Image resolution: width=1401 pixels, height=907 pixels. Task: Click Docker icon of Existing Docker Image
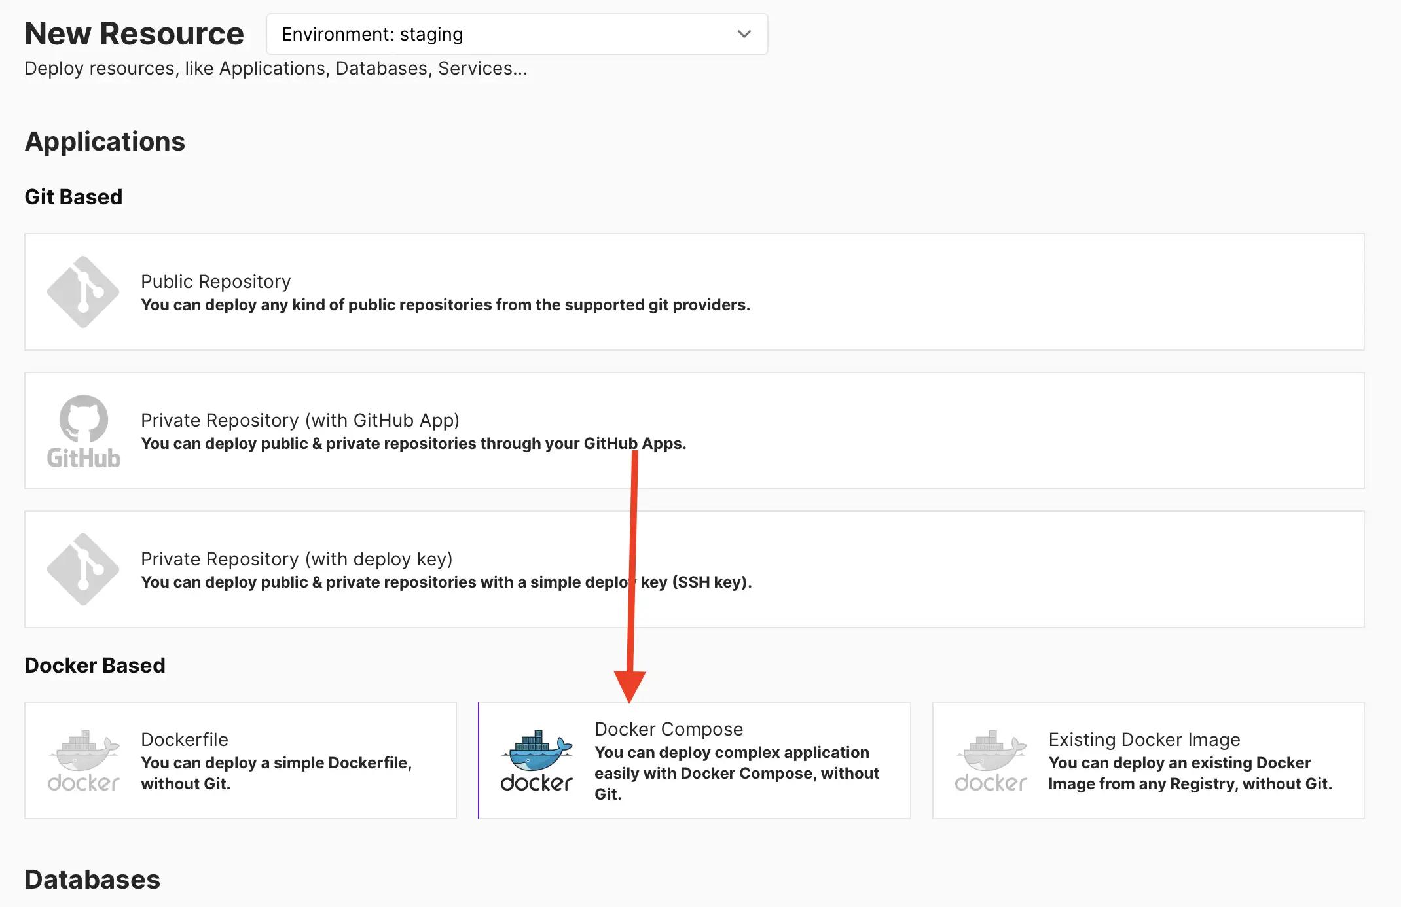991,760
